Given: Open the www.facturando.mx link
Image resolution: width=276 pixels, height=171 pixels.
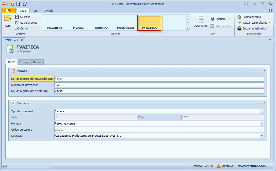Looking at the screenshot, I should pos(253,166).
